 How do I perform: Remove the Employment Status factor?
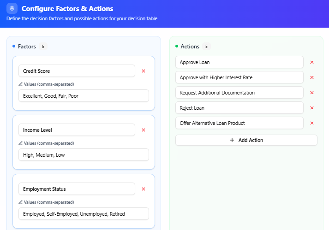[x=144, y=189]
